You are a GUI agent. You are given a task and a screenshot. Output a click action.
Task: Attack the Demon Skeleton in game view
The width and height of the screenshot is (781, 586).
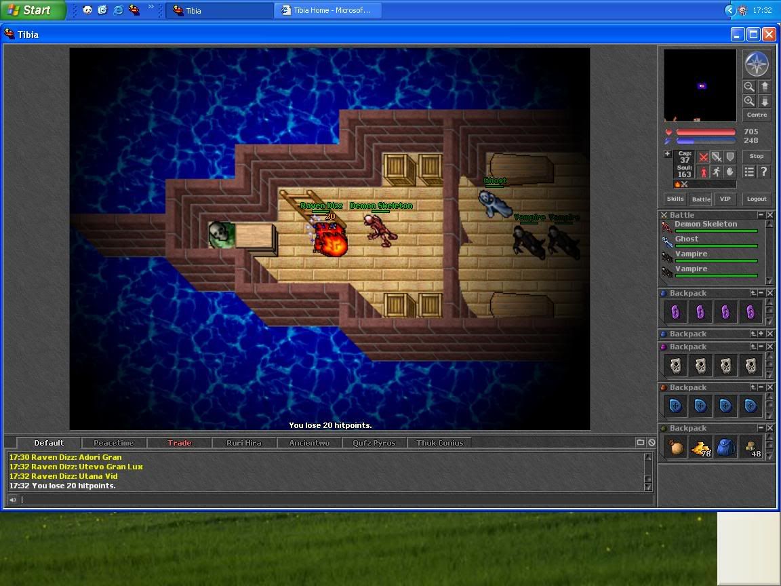[380, 230]
